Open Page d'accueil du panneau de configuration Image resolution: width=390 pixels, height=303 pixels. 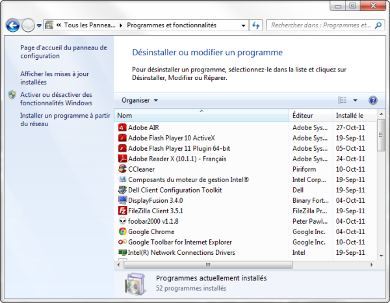(x=64, y=52)
